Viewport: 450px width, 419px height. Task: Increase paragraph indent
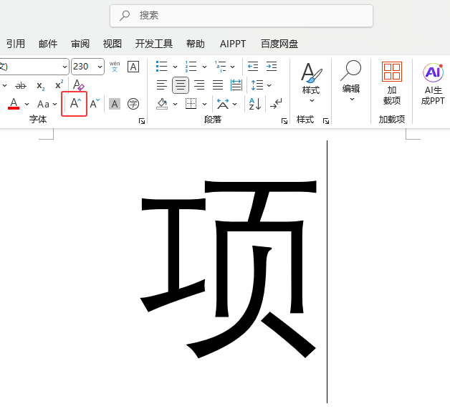click(x=271, y=67)
